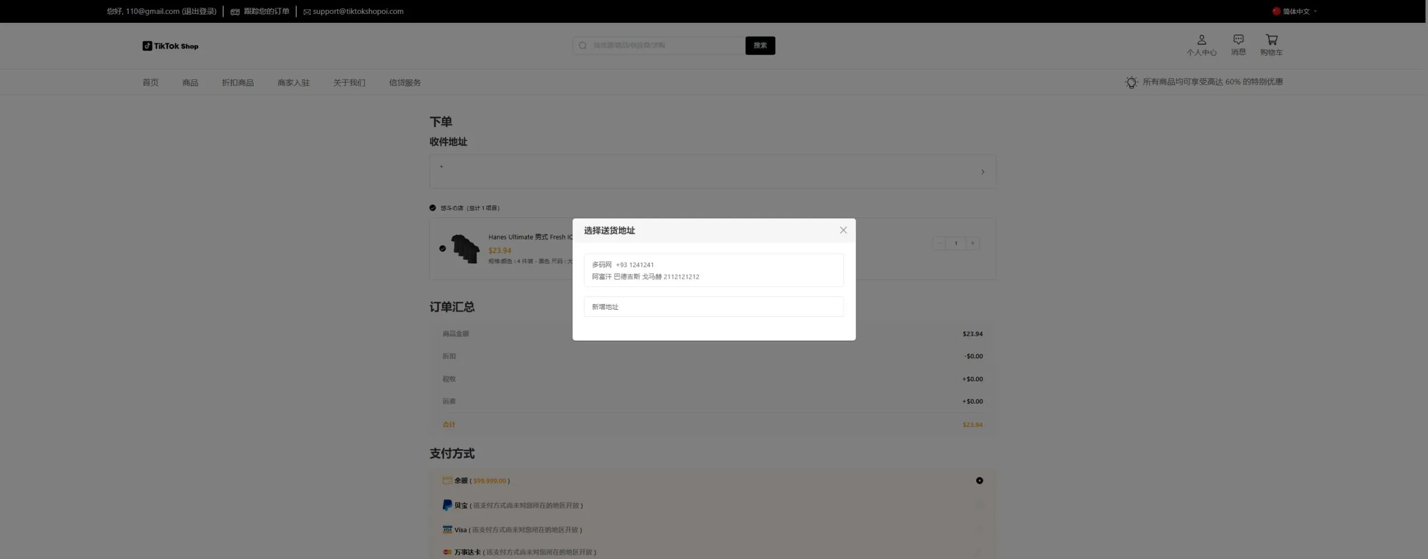Close the delivery address selection dialog

pos(843,230)
